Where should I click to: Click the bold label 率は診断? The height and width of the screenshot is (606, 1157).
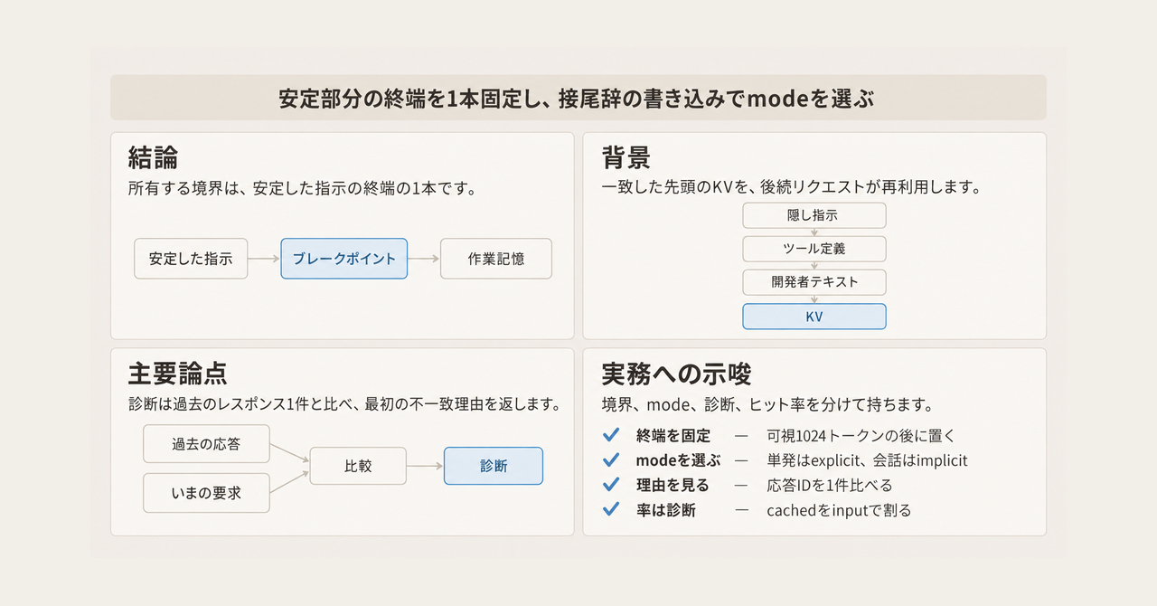point(666,510)
